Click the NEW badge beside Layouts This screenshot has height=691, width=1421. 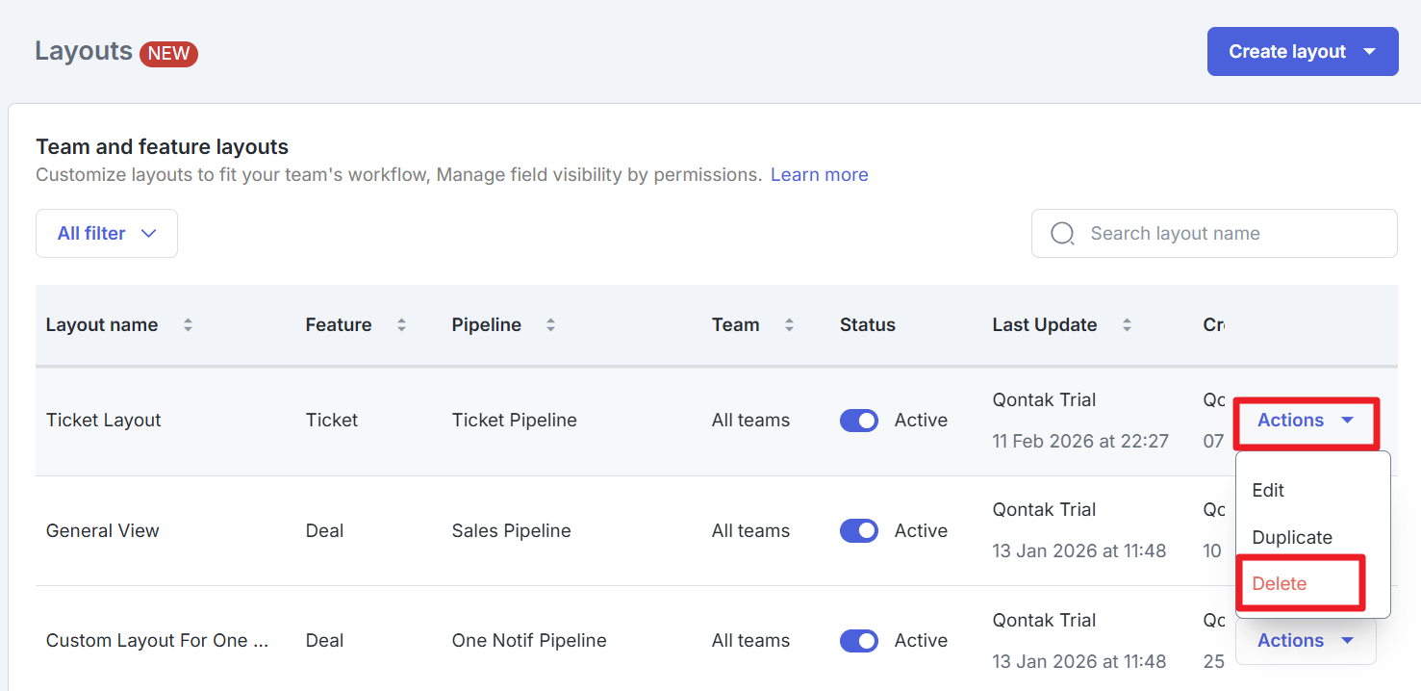tap(168, 53)
